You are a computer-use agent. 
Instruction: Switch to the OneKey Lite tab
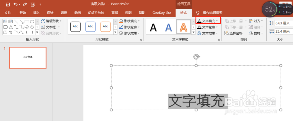click(x=162, y=13)
